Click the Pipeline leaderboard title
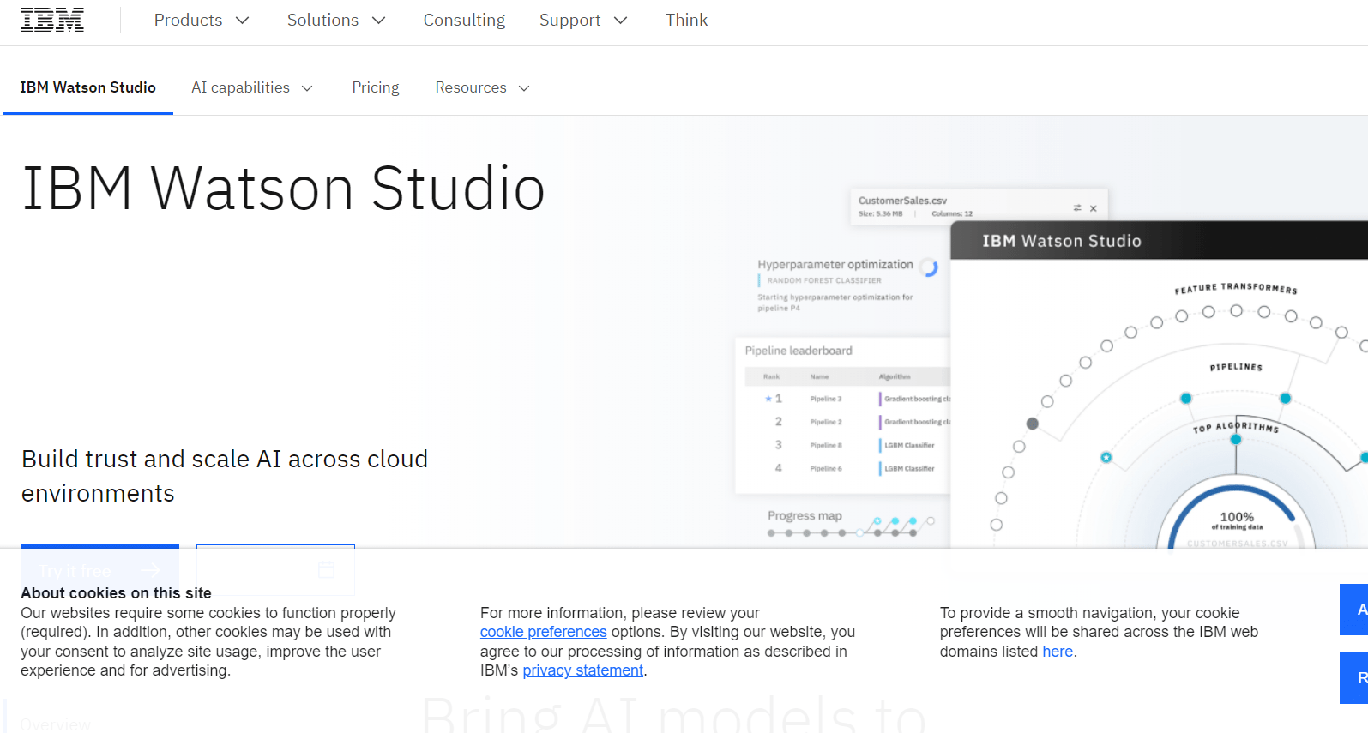This screenshot has height=733, width=1368. coord(799,351)
